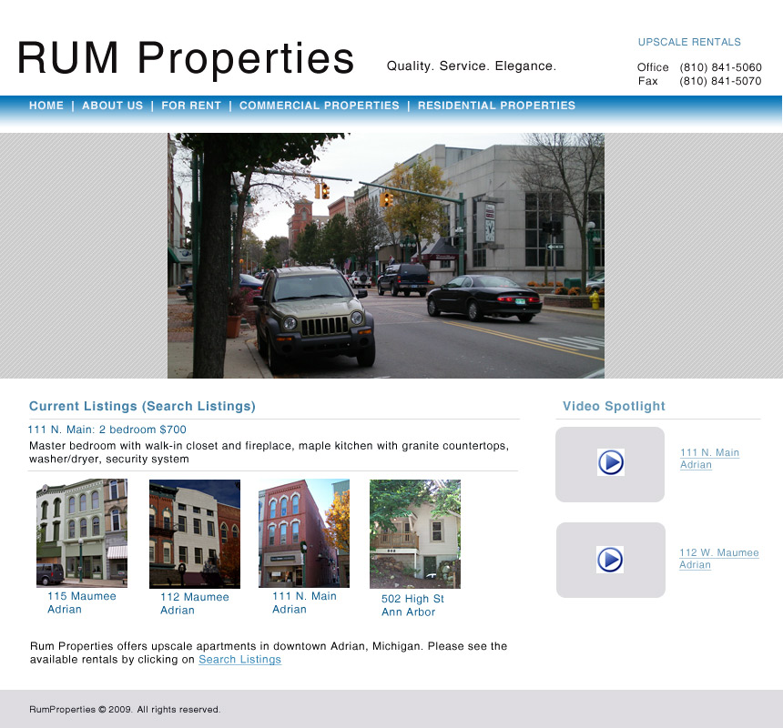Click the Current Listings (Search Listings) heading
Viewport: 783px width, 728px height.
coord(142,406)
